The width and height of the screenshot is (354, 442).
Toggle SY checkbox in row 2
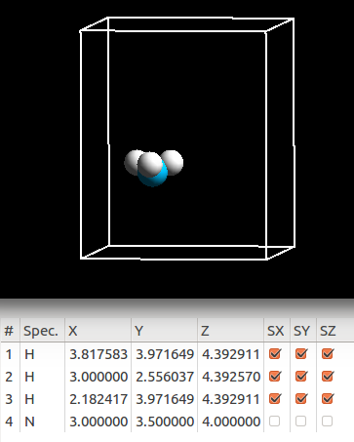pyautogui.click(x=301, y=377)
